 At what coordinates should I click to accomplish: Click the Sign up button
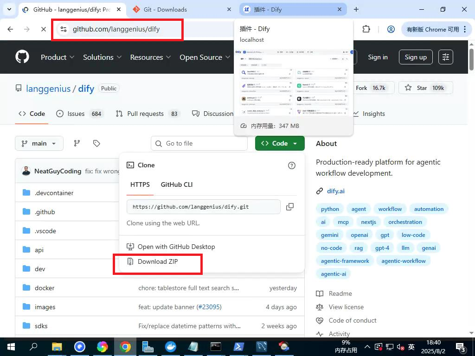pyautogui.click(x=416, y=57)
